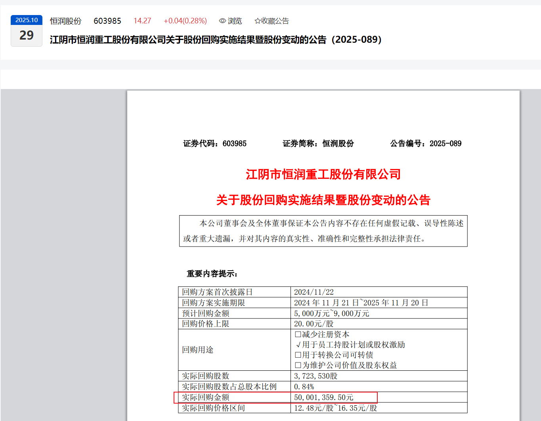
Task: Click the value 3,723,530股
Action: [316, 376]
